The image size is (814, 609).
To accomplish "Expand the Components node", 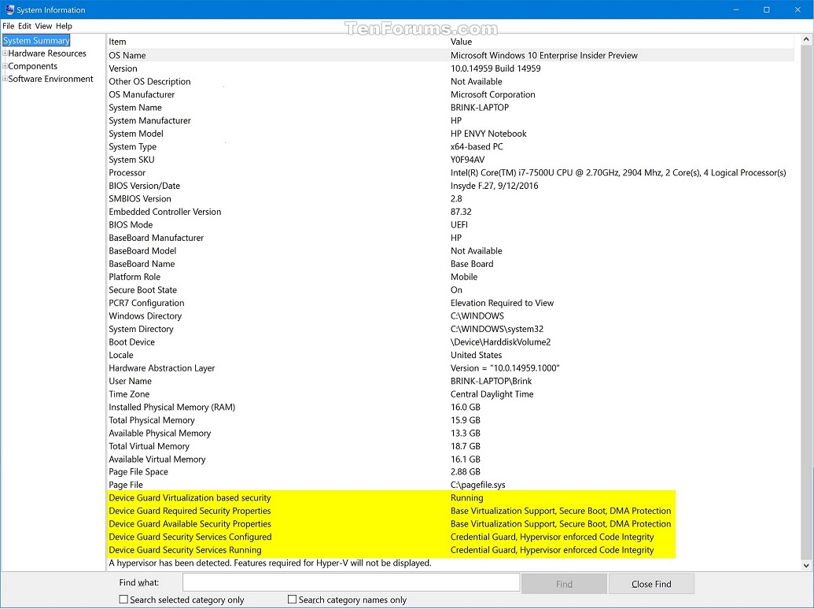I will tap(6, 66).
